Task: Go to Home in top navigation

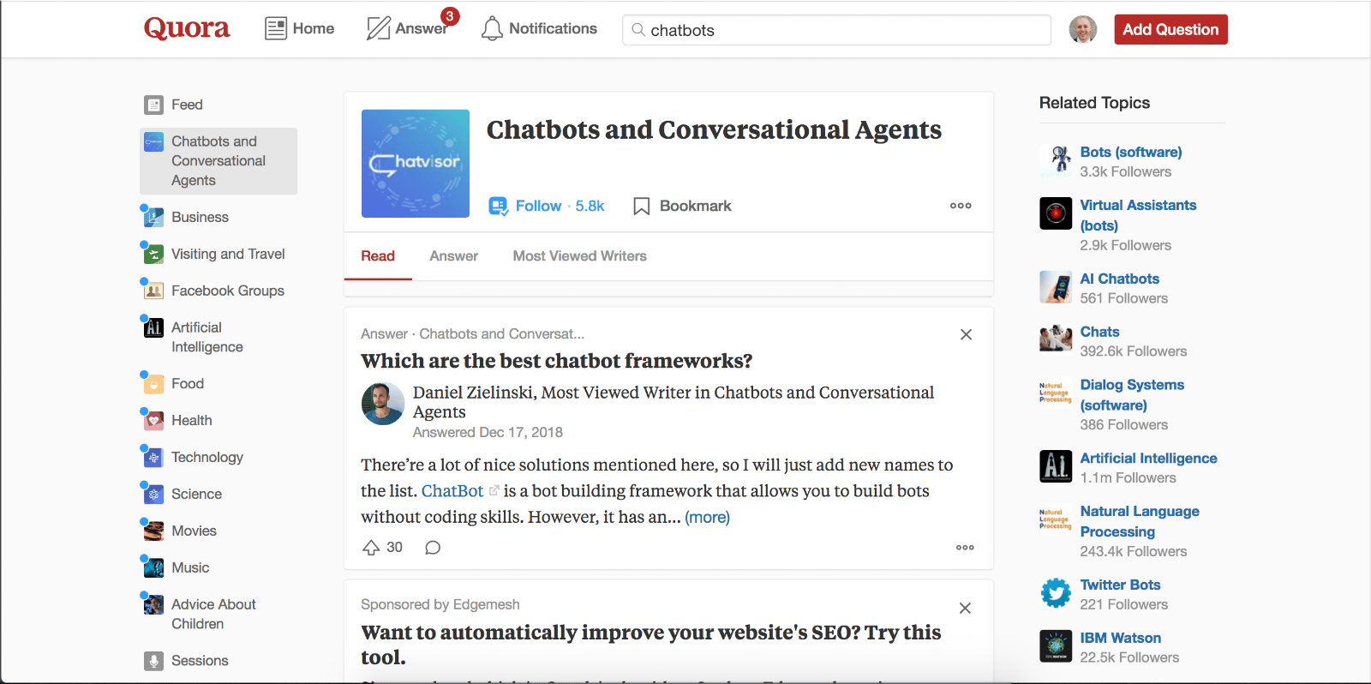Action: coord(299,28)
